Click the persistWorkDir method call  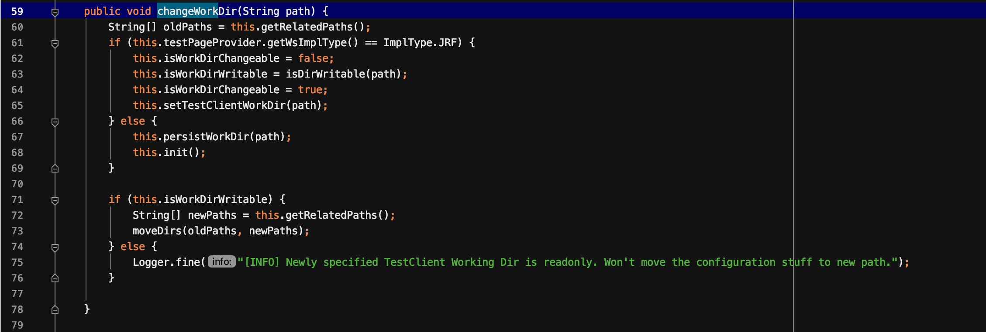[206, 137]
